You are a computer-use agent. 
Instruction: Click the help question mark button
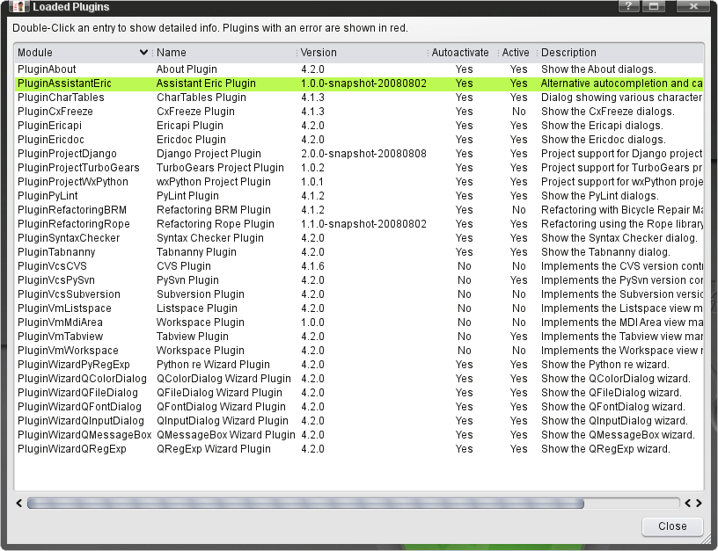(x=628, y=6)
